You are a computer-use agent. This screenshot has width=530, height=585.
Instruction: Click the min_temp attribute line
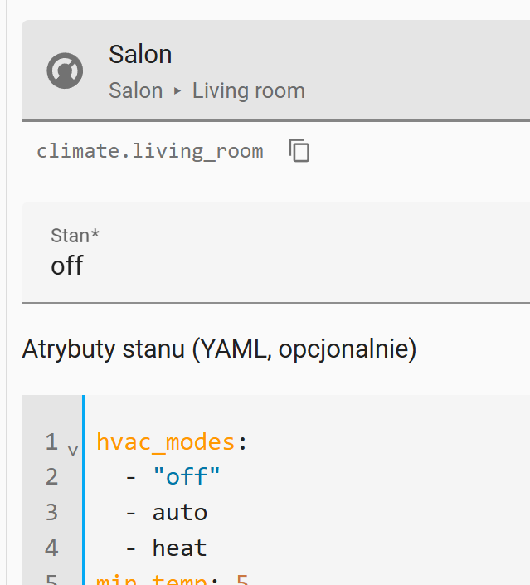click(x=173, y=579)
